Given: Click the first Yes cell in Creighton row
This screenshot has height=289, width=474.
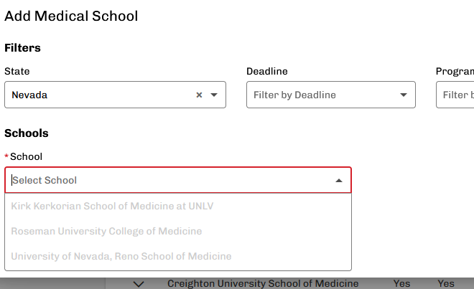Looking at the screenshot, I should (x=402, y=284).
